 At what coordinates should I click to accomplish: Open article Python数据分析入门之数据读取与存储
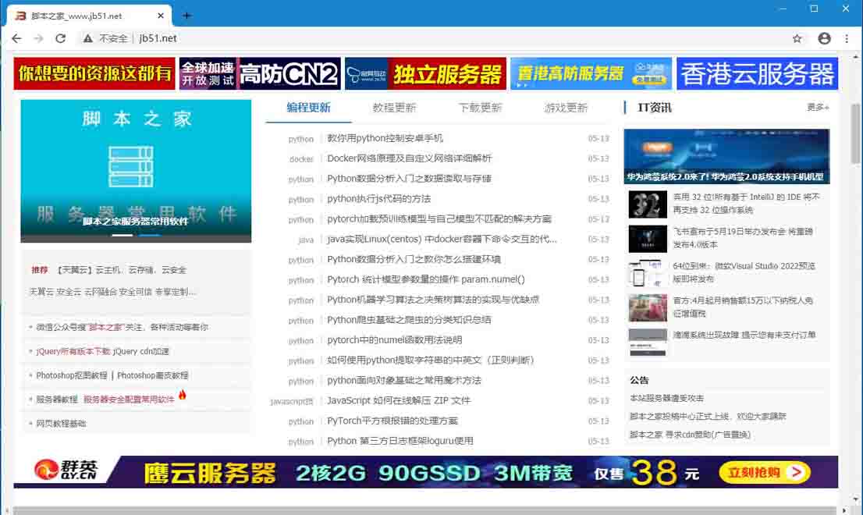coord(409,179)
